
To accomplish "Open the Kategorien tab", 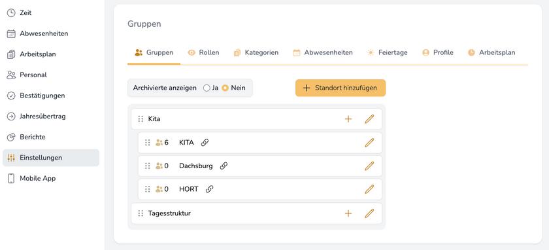I will tap(256, 52).
